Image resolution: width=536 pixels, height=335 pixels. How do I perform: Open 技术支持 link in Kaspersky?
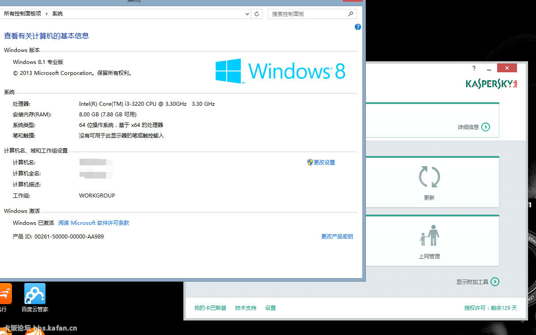point(246,308)
